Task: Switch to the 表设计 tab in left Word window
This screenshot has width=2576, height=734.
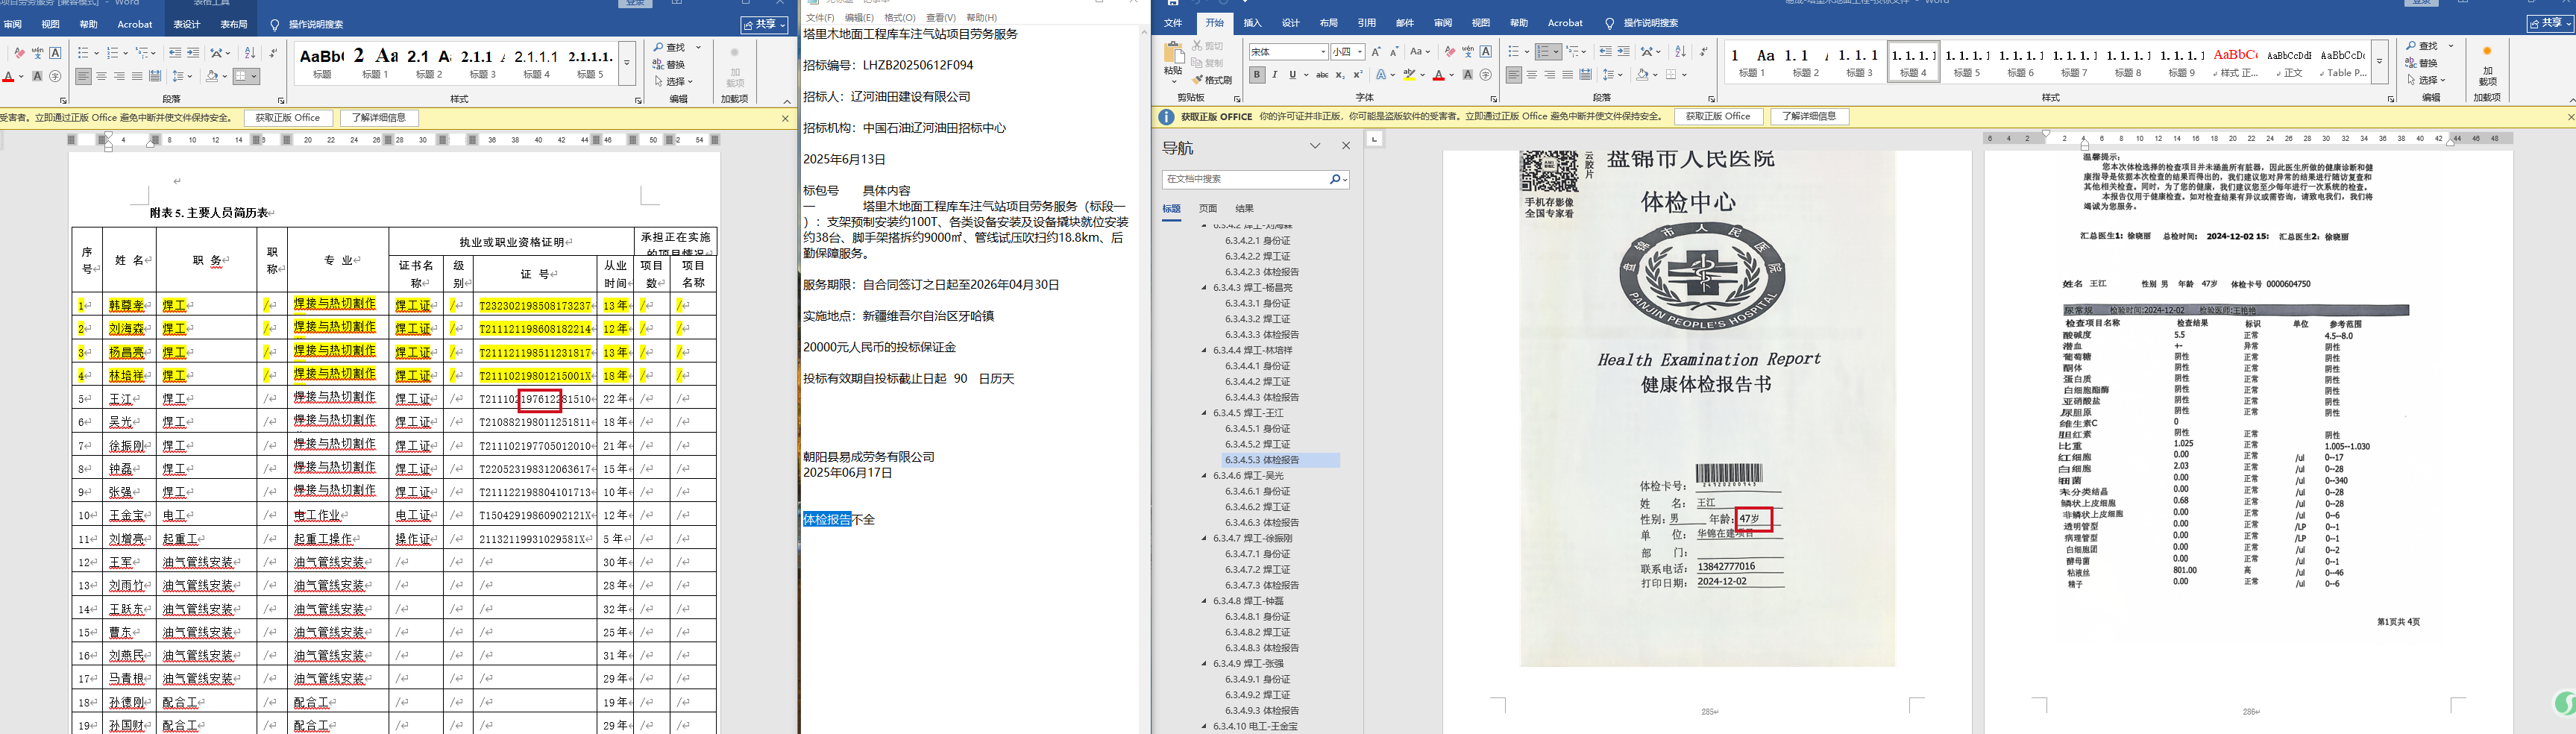Action: point(187,25)
